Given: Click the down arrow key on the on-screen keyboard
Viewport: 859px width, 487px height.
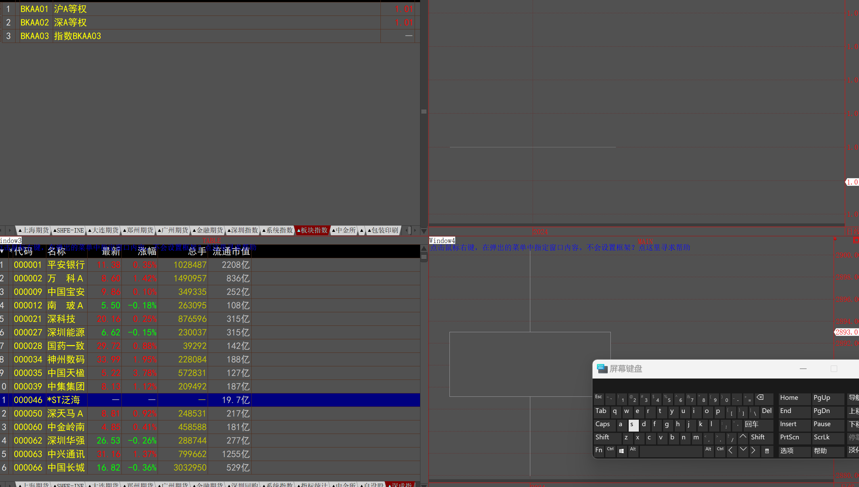Looking at the screenshot, I should pos(743,451).
